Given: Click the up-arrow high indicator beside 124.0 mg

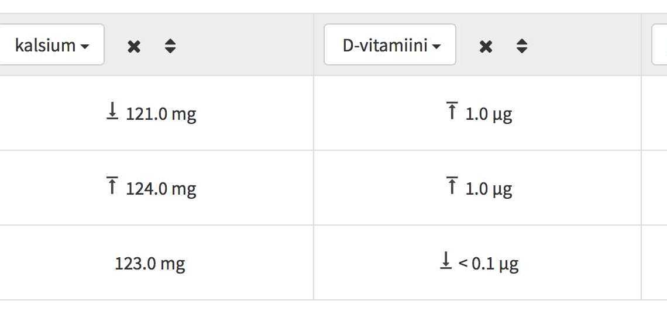Looking at the screenshot, I should (x=112, y=186).
